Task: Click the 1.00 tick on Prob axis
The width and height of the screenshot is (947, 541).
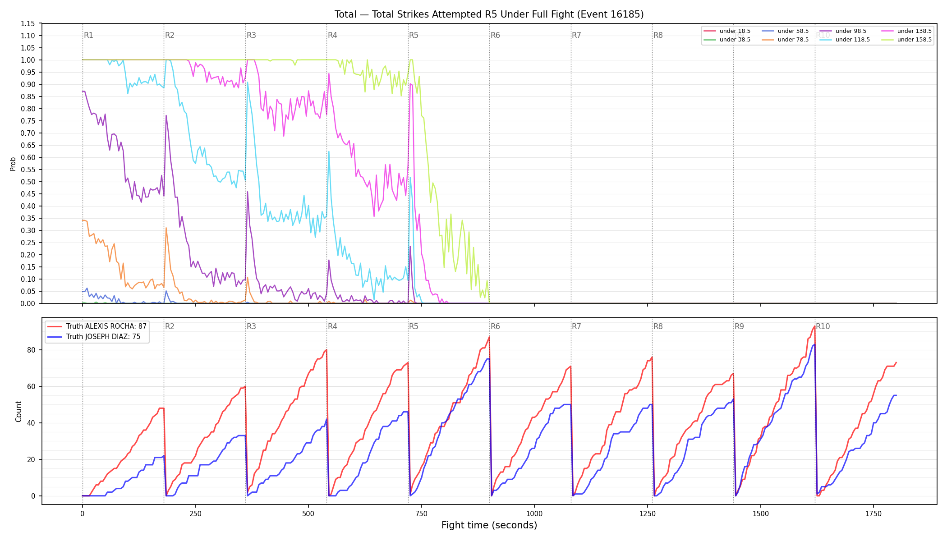Action: click(x=28, y=60)
